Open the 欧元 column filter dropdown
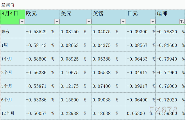 coord(57,22)
